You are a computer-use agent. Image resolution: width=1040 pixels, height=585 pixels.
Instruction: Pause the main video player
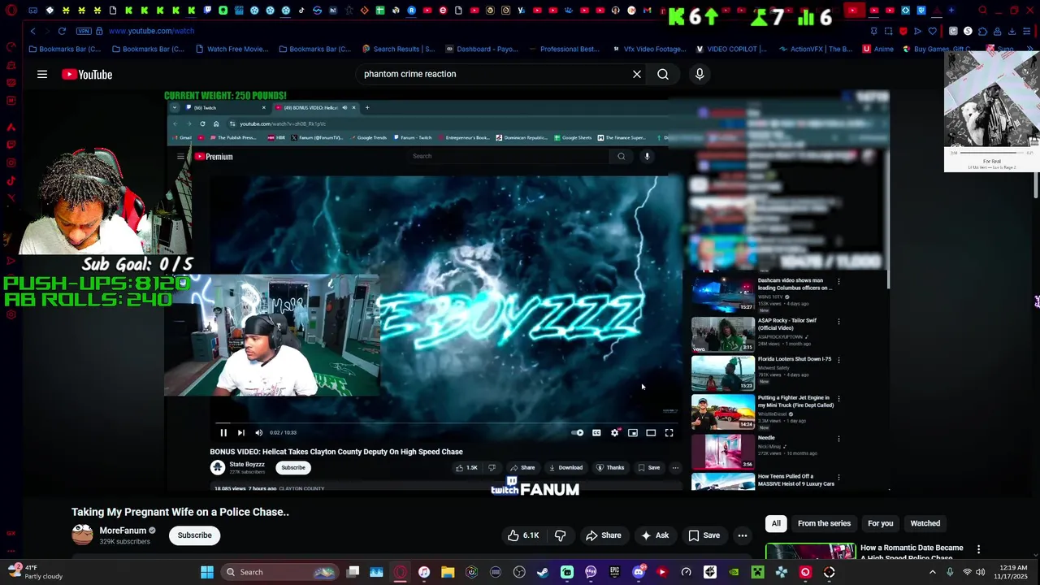coord(223,433)
